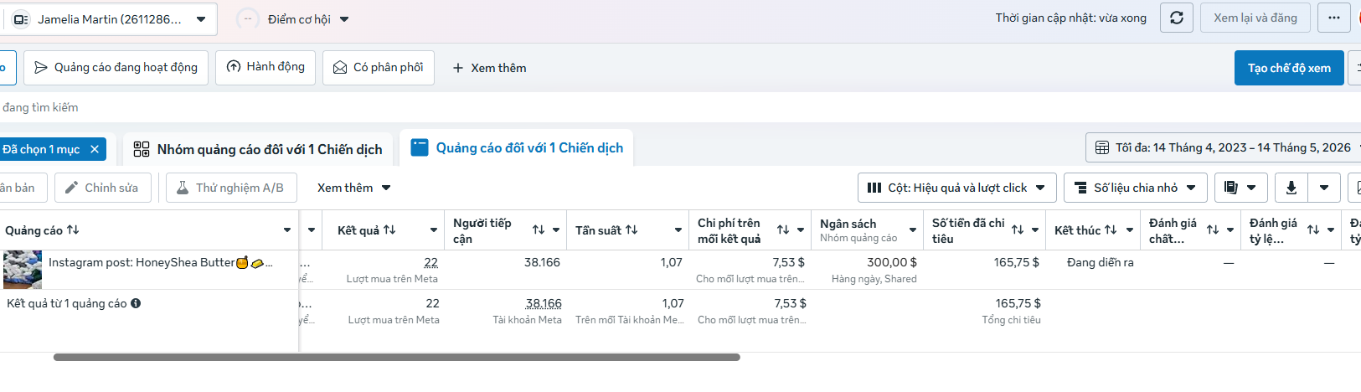
Task: Open Cột: Hiệu quả và lượt click dropdown
Action: coord(956,188)
